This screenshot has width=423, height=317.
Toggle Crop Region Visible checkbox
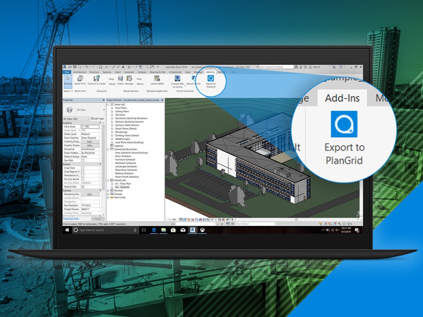coord(83,172)
